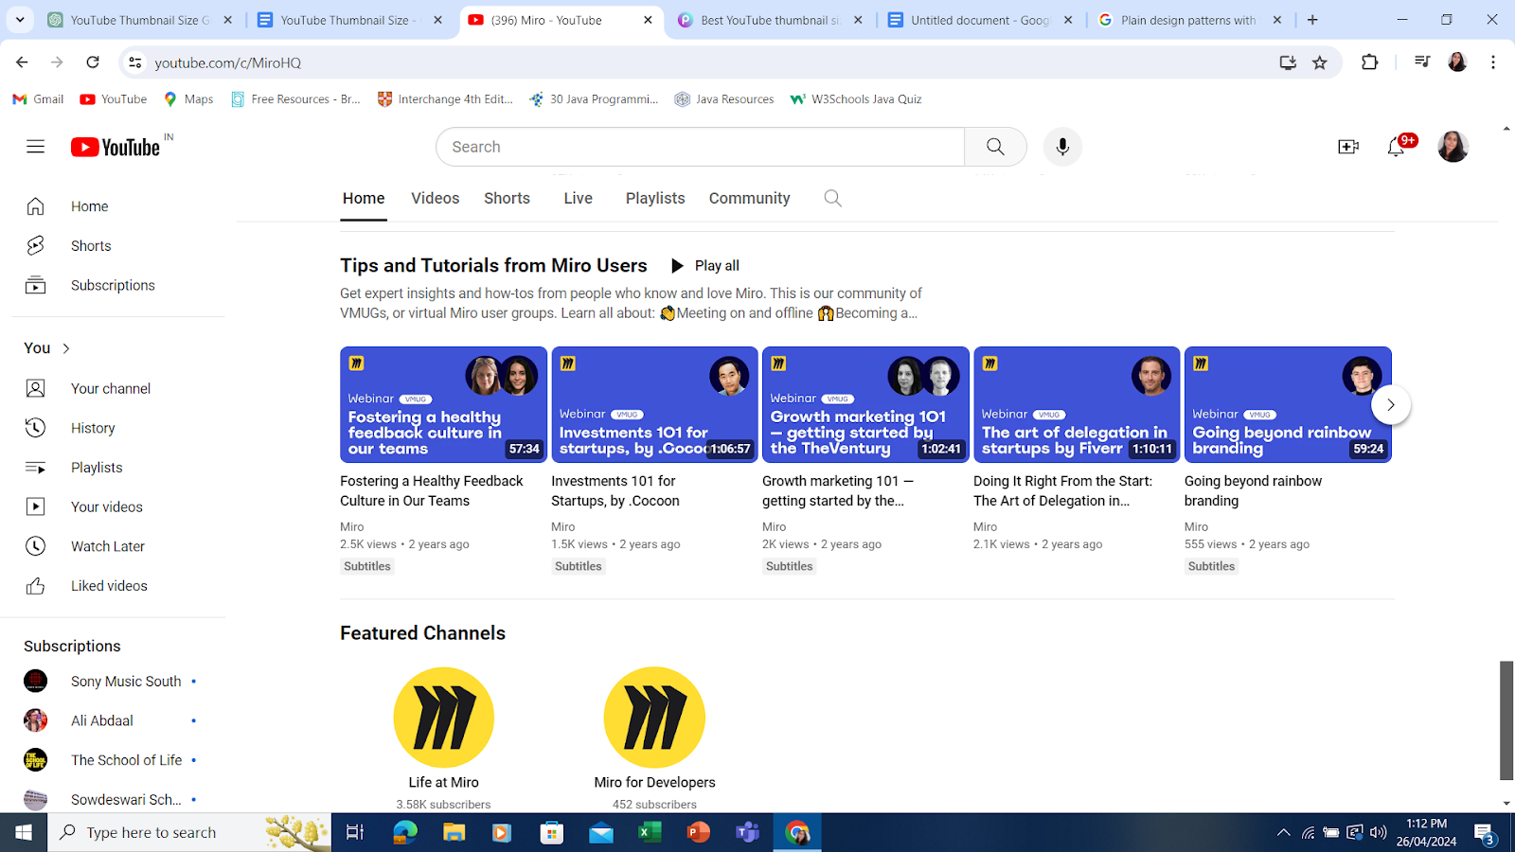Open Growth marketing 101 video thumbnail
1515x852 pixels.
pos(865,404)
